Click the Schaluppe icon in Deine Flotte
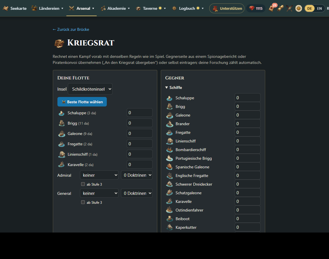This screenshot has height=259, width=329. pos(61,113)
